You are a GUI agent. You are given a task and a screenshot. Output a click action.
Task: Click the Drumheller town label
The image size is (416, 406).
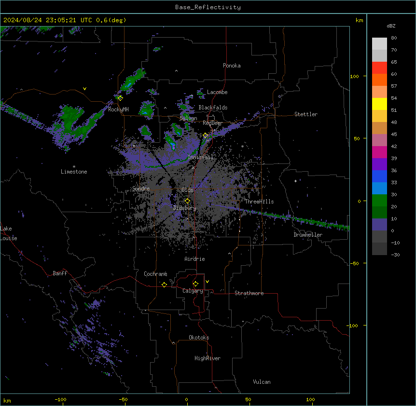[x=308, y=235]
